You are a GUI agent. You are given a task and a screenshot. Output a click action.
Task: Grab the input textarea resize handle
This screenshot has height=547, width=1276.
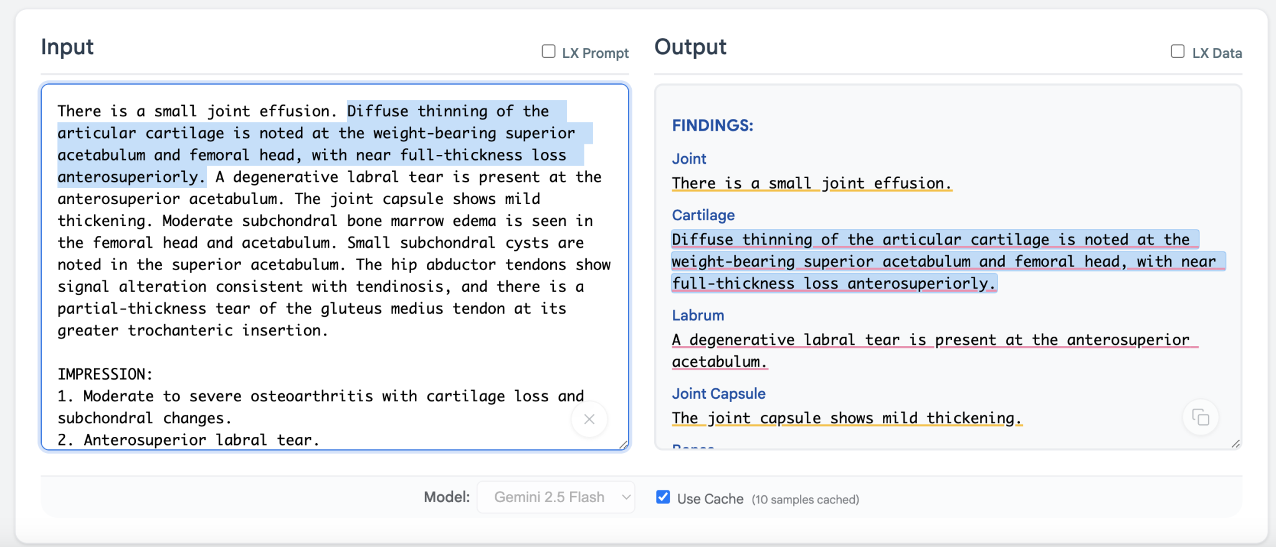click(x=623, y=444)
